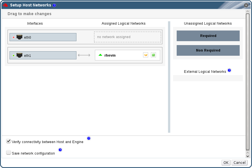Select the Non Required networks group
Screen dimensions: 252x168
coord(208,50)
